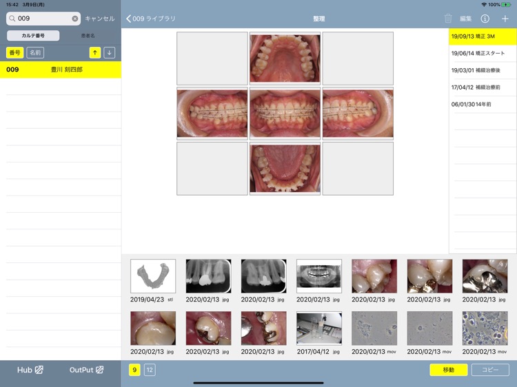517x387 pixels.
Task: Open the silver metal crown photo thumbnail
Action: (485, 276)
